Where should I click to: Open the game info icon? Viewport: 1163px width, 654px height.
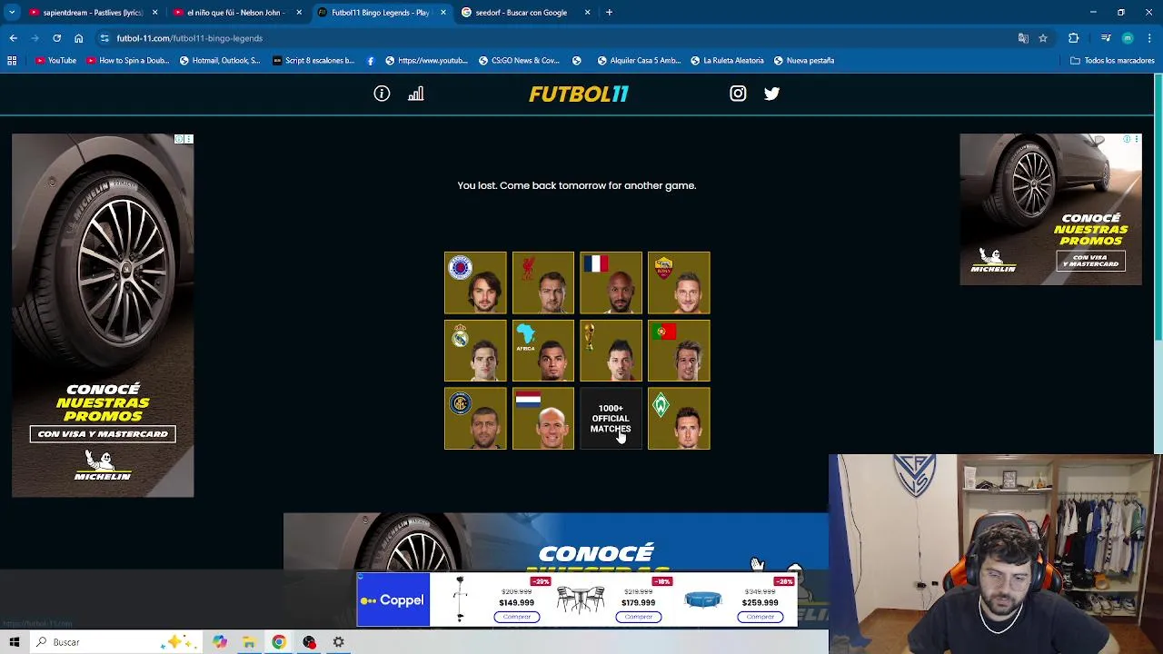(382, 94)
